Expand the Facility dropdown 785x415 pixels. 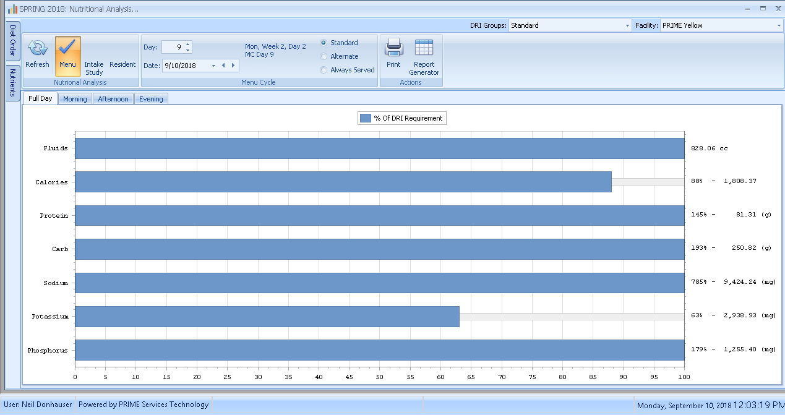tap(779, 25)
